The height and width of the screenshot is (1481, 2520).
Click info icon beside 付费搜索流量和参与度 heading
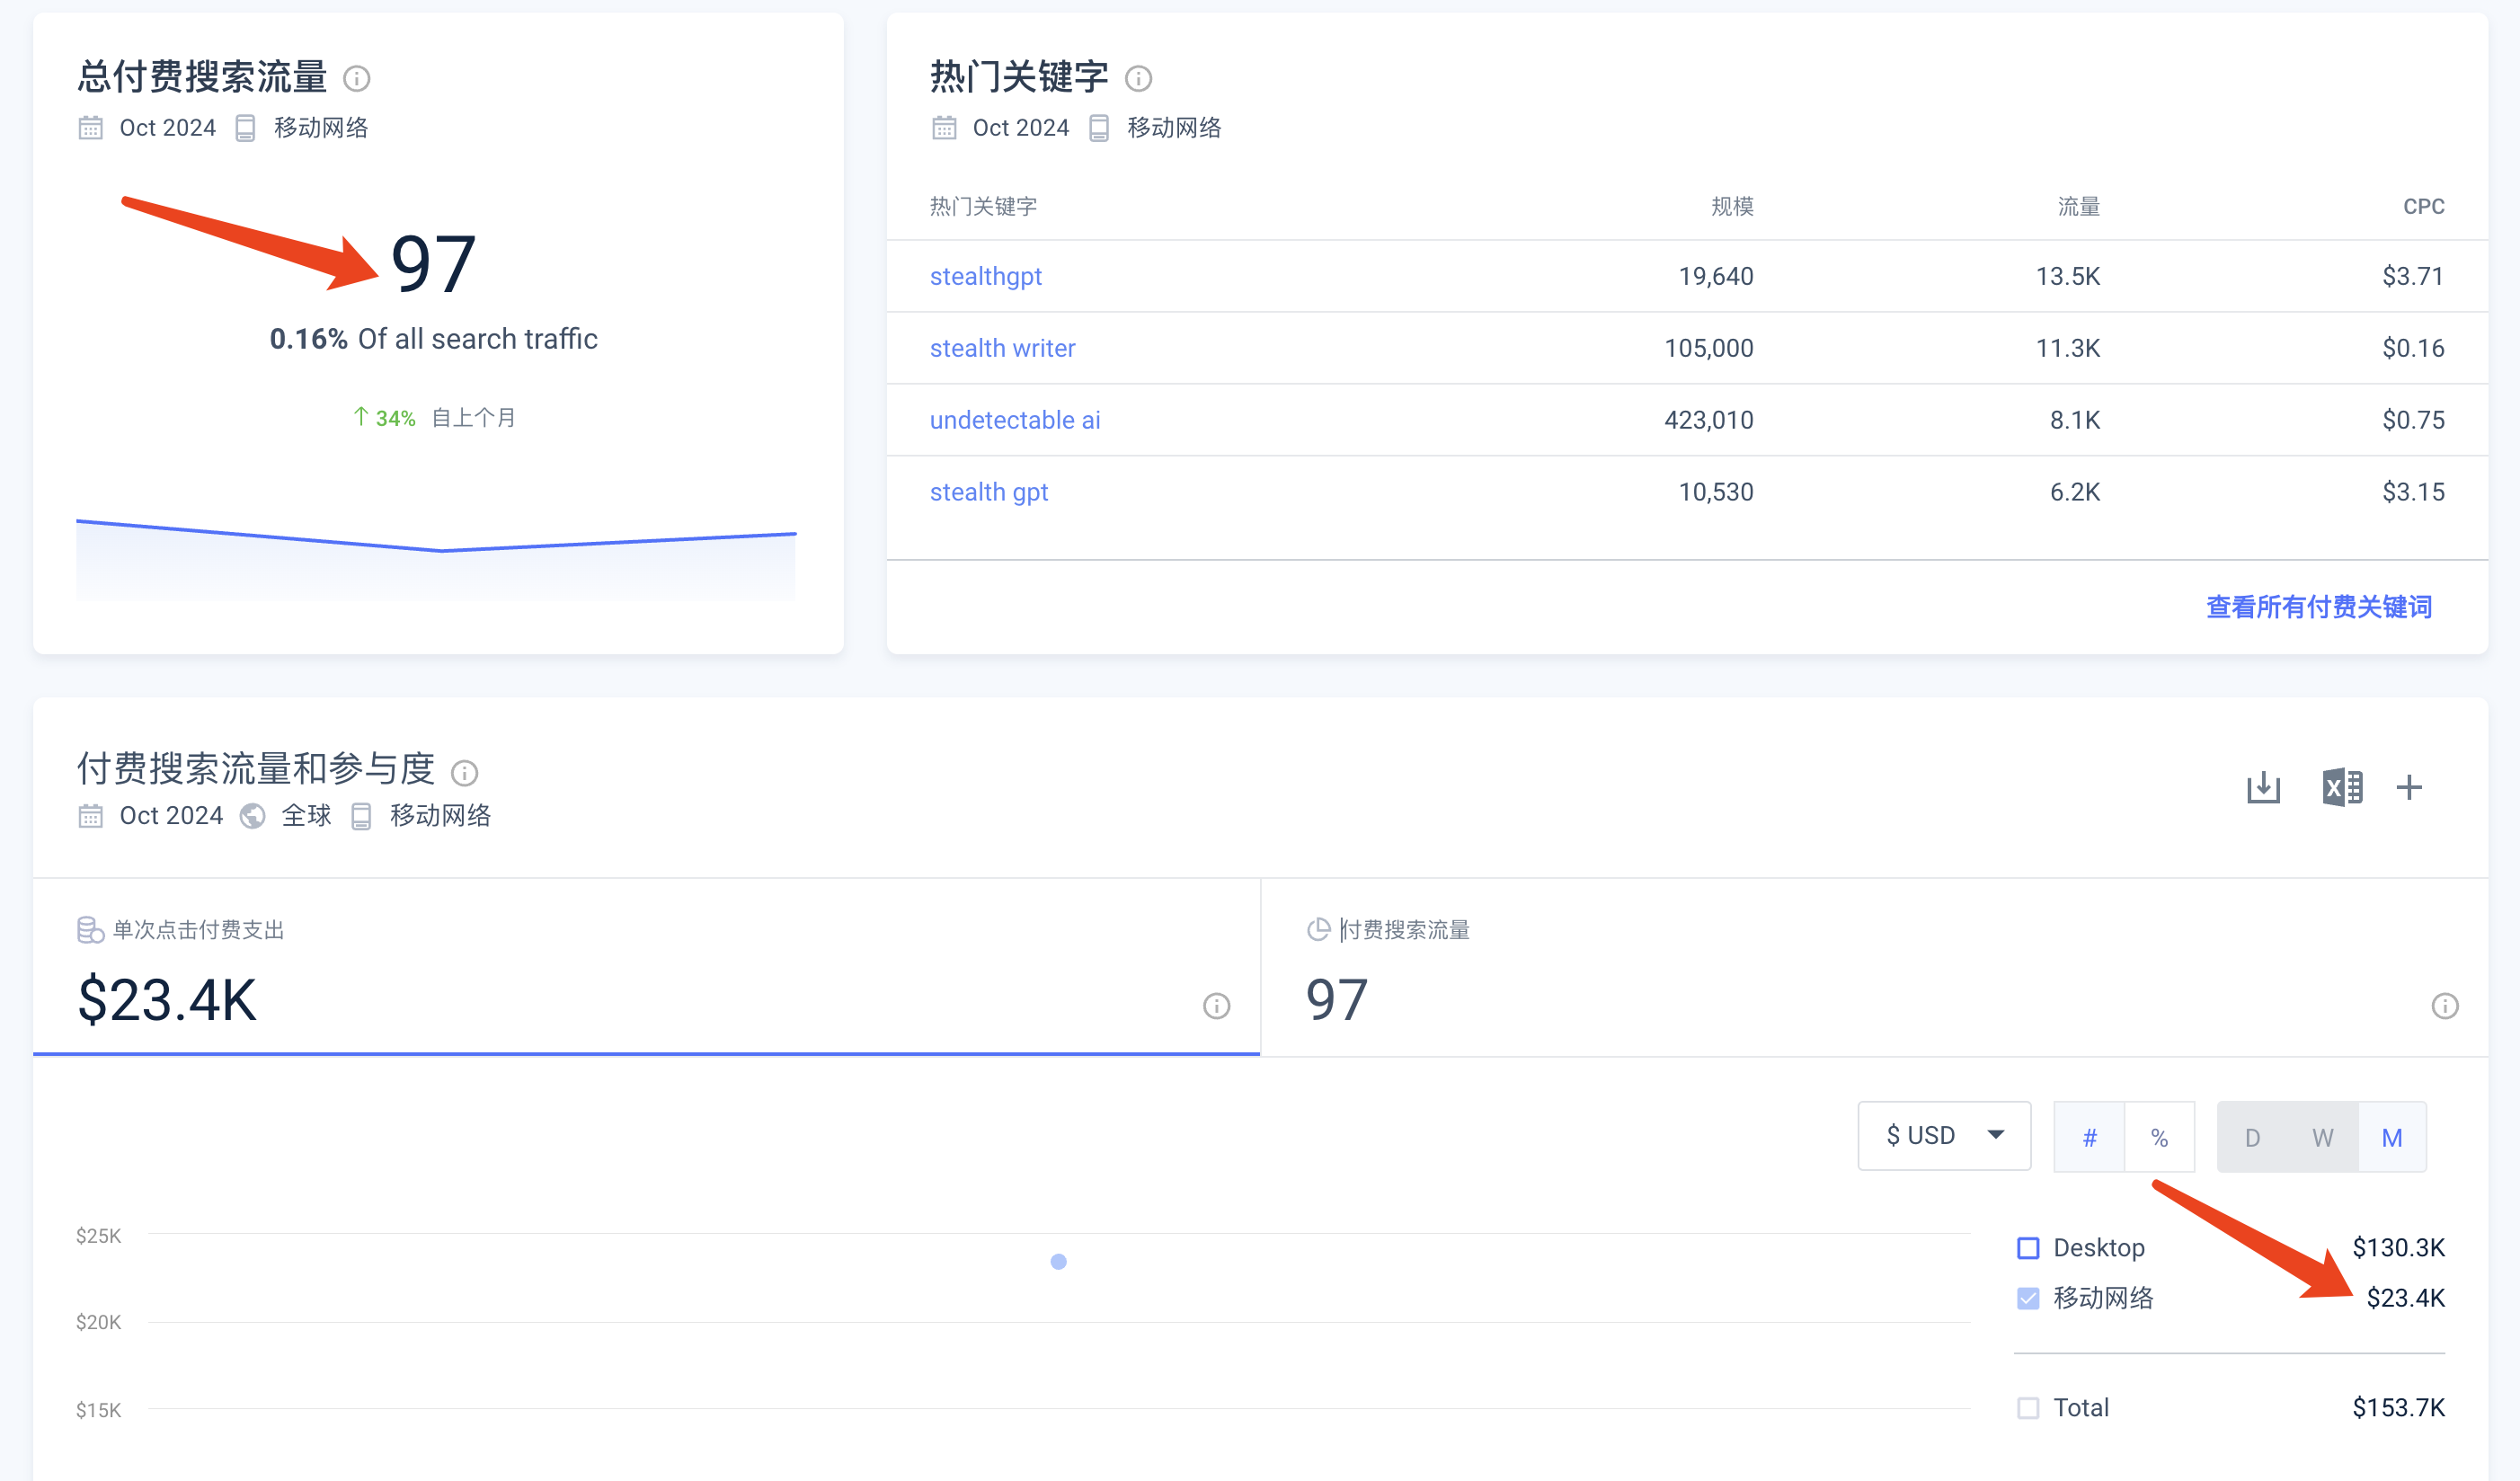pyautogui.click(x=464, y=772)
